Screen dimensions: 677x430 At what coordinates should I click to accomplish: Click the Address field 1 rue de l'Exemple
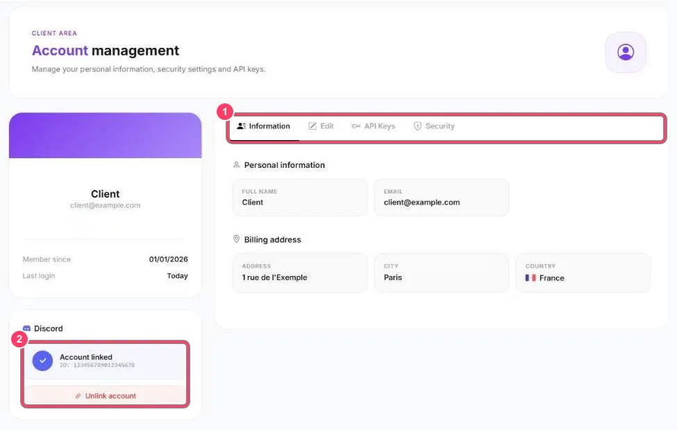300,273
